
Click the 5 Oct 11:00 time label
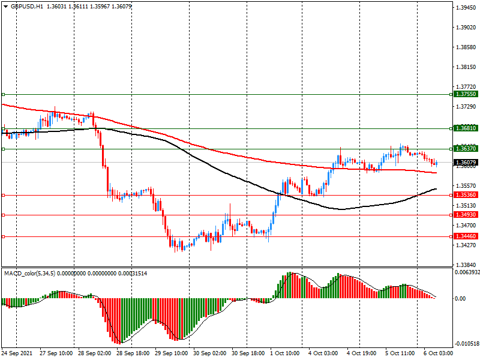pyautogui.click(x=400, y=353)
